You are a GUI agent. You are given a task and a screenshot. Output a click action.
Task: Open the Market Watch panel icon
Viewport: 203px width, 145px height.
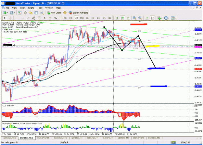[x=19, y=13]
